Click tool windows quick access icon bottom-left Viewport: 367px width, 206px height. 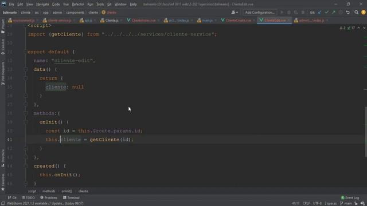click(x=3, y=204)
